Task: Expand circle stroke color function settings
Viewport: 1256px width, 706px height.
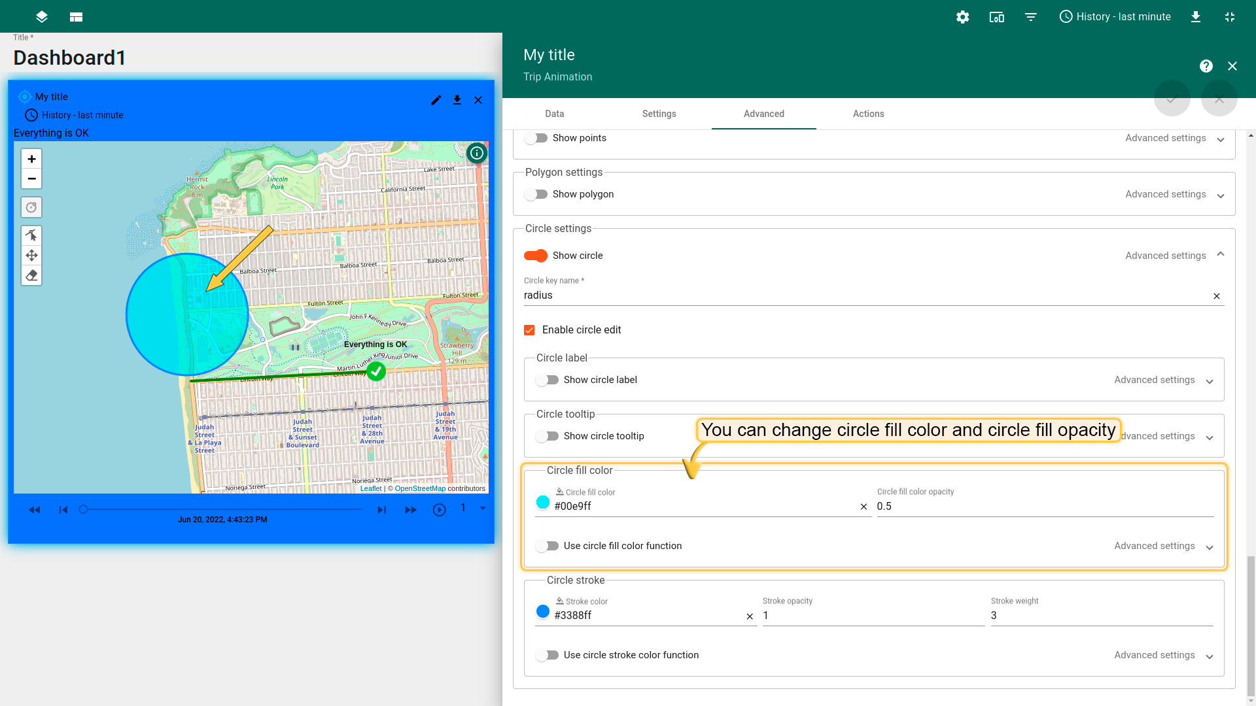Action: pyautogui.click(x=1210, y=656)
